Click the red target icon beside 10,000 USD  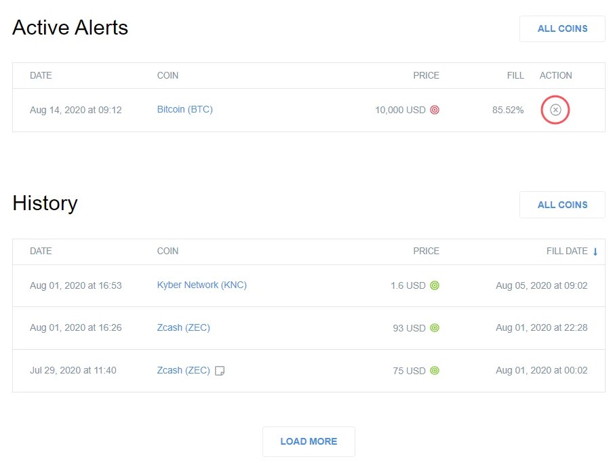435,110
